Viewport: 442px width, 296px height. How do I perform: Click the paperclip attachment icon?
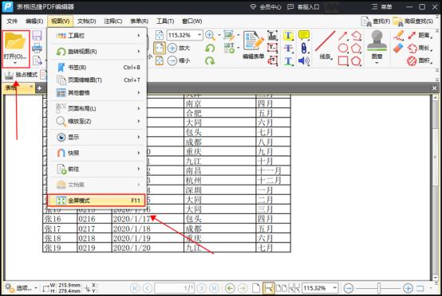pos(304,48)
